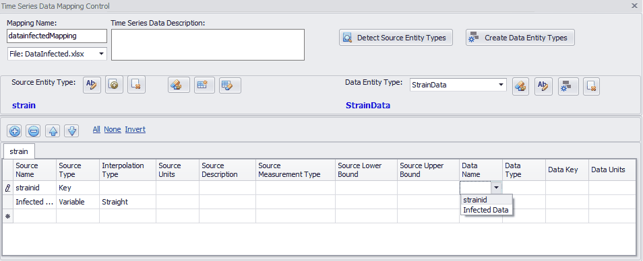The height and width of the screenshot is (261, 643).
Task: Click Source Units column header
Action: [x=177, y=170]
